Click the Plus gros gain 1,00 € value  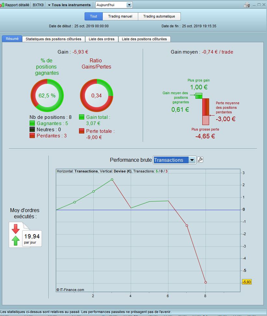199,87
